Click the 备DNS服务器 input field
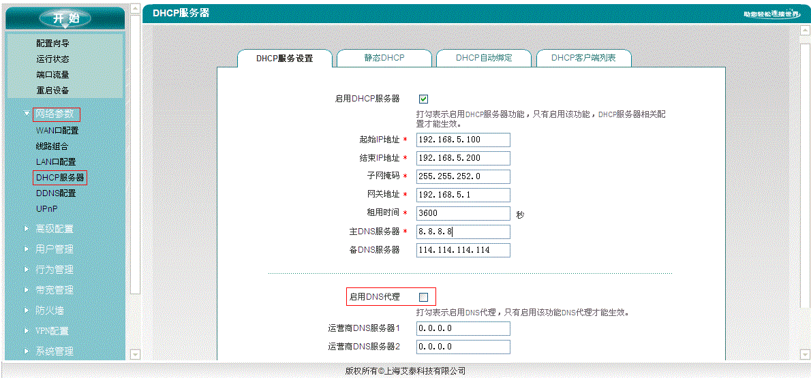 pos(463,250)
